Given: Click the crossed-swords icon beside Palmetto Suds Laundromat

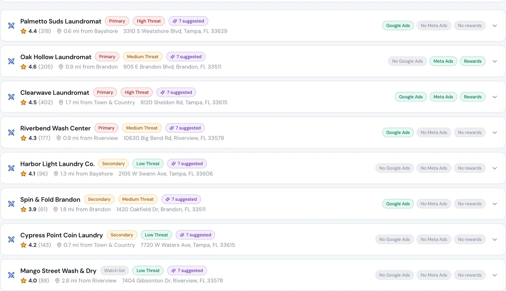Looking at the screenshot, I should click(11, 26).
